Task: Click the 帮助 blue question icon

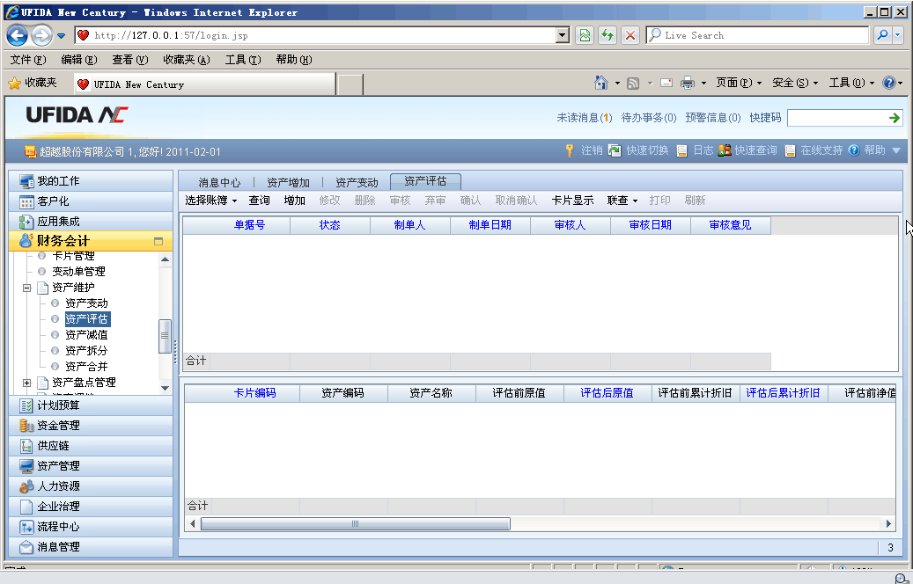Action: [x=854, y=150]
